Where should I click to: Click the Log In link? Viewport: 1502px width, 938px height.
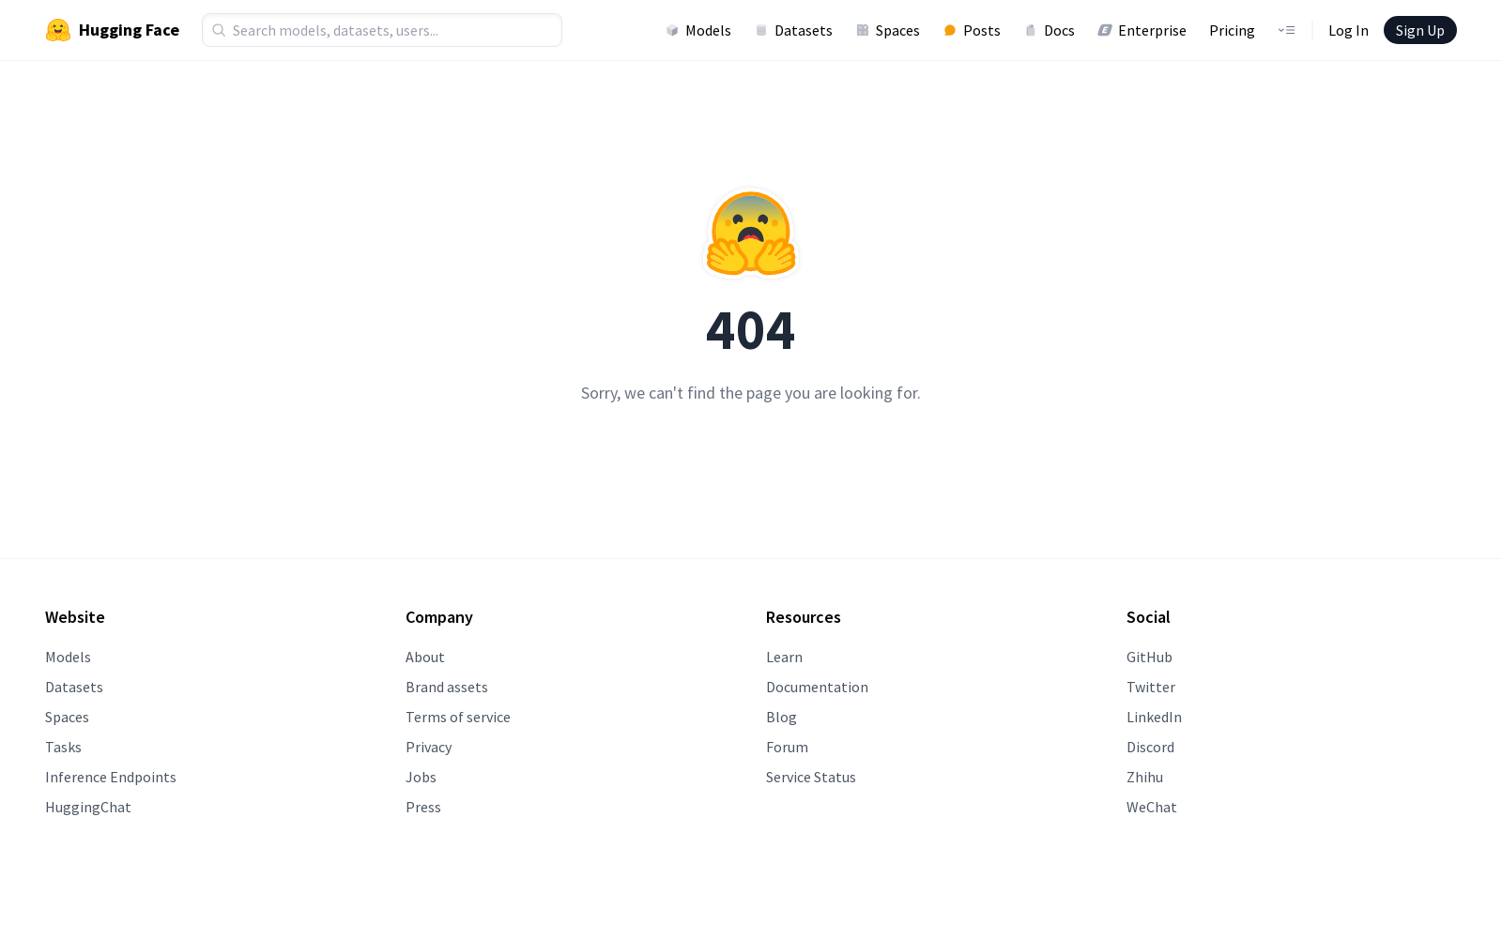click(x=1348, y=30)
